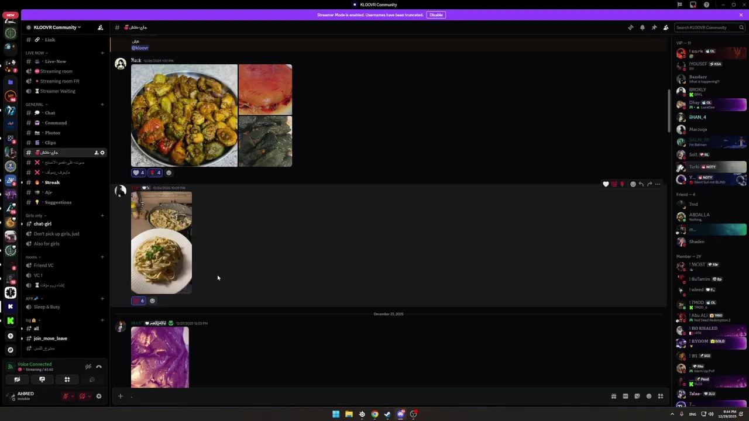Screen dimensions: 749x421
Task: Open the join_move_leave log channel
Action: tap(64, 339)
